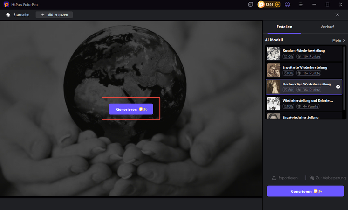Click Generieren button over the globe image
The image size is (348, 210).
tap(131, 109)
